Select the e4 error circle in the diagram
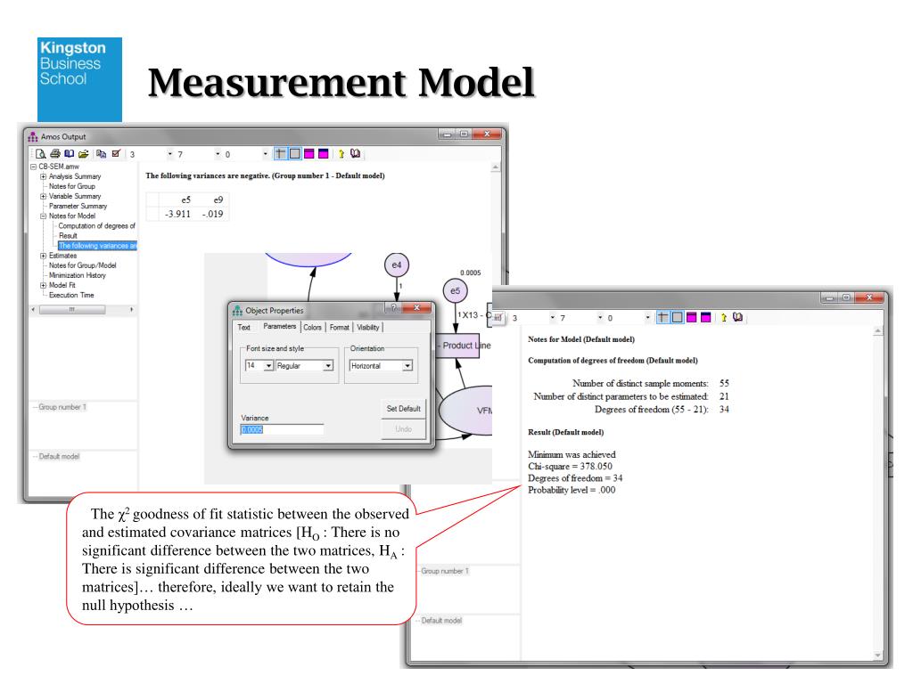This screenshot has width=913, height=684. click(397, 265)
